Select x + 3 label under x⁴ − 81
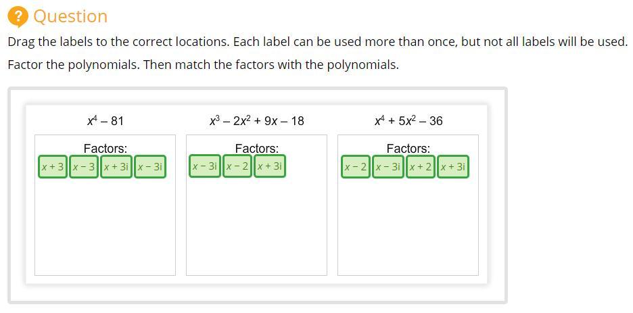This screenshot has width=633, height=313. (53, 166)
